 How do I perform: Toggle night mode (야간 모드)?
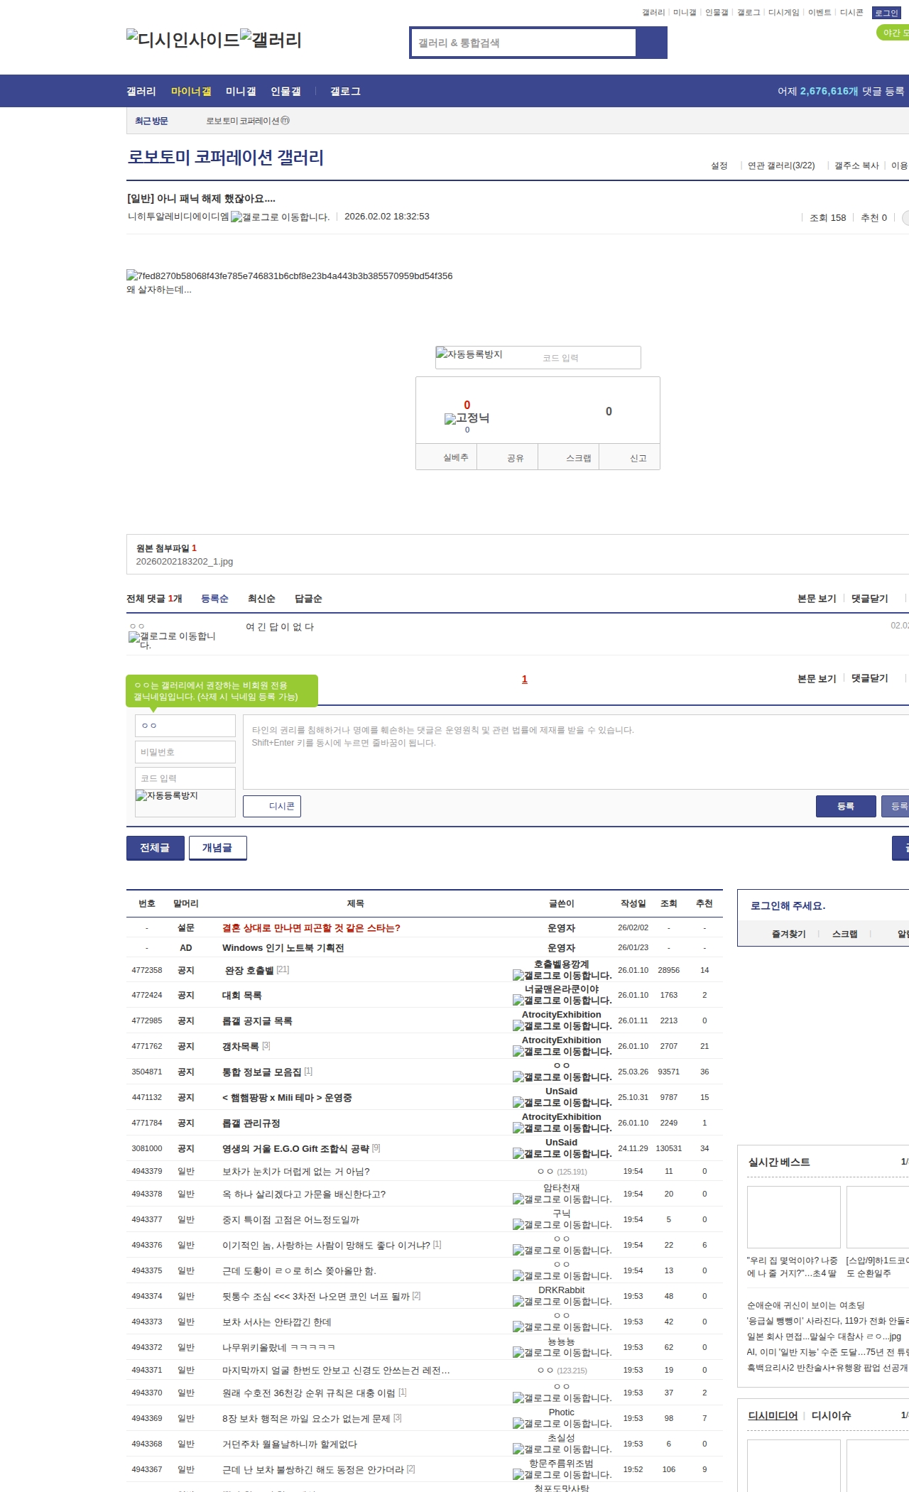pyautogui.click(x=893, y=33)
